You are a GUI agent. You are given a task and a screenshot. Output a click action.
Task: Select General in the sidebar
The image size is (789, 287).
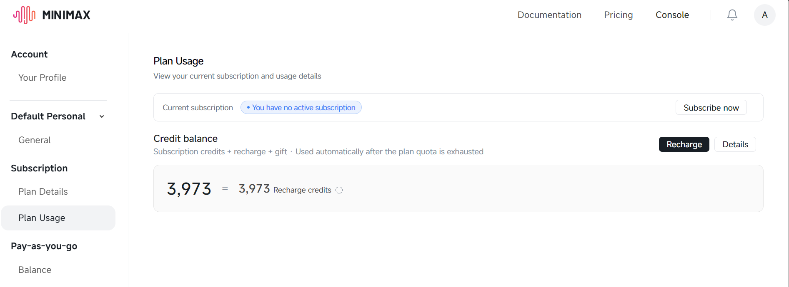coord(35,140)
